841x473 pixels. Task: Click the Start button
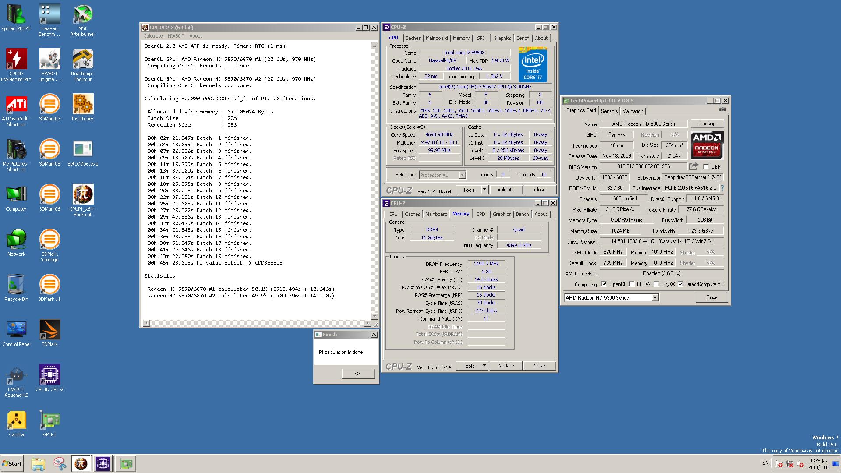12,464
